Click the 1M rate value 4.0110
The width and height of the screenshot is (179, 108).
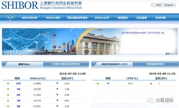point(37,101)
